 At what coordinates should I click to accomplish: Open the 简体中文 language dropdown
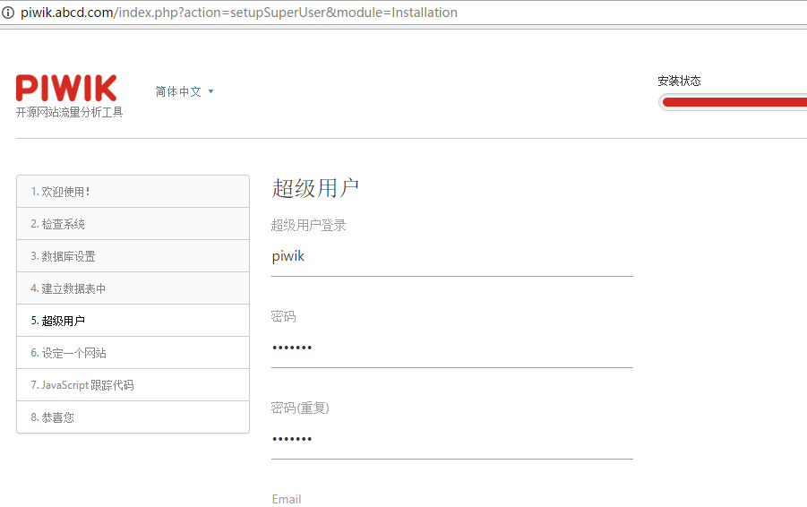pos(185,91)
